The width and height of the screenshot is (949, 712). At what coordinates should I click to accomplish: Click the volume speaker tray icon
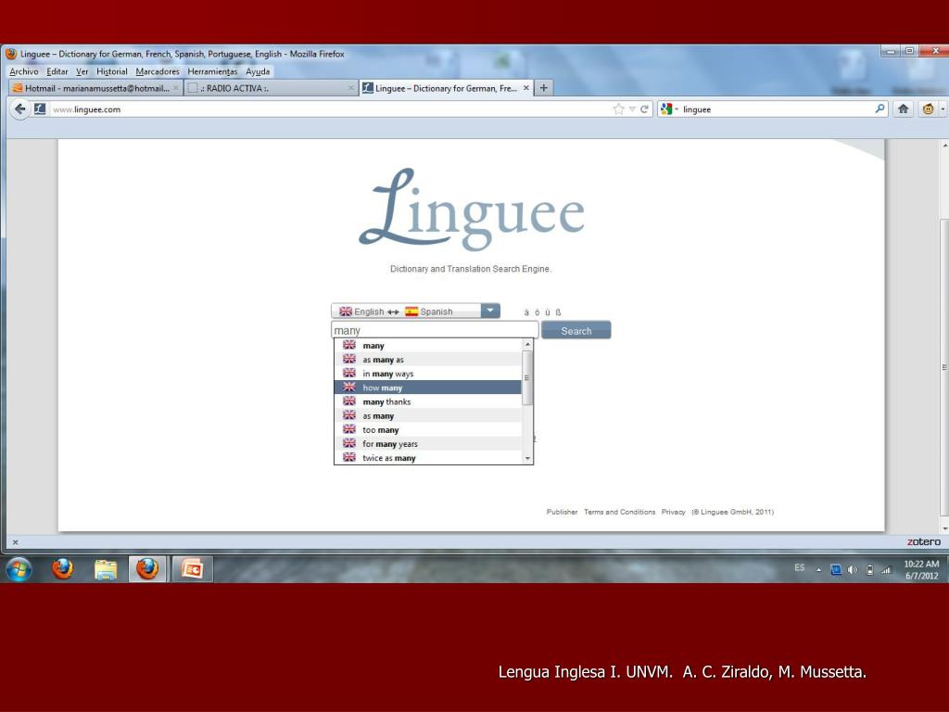[853, 570]
